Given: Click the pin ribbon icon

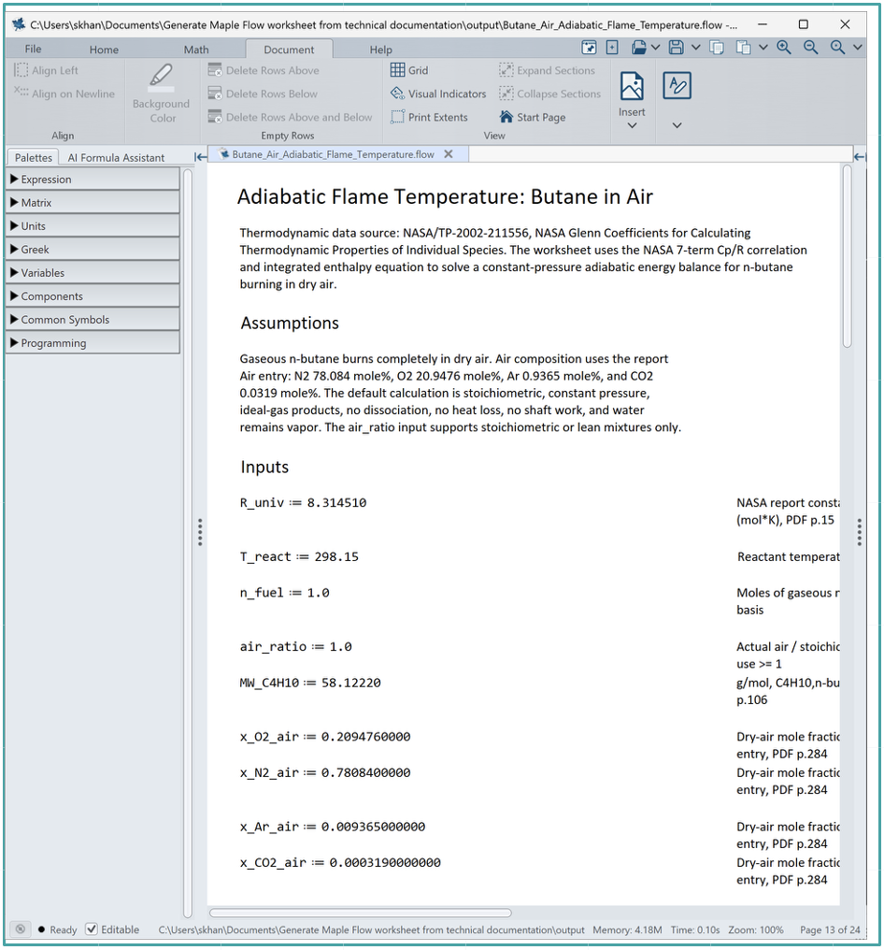Looking at the screenshot, I should click(589, 48).
